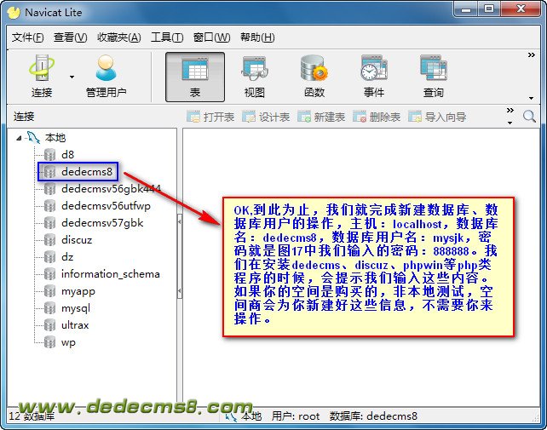Click the Connection (连接) toolbar icon
The height and width of the screenshot is (430, 547).
42,76
